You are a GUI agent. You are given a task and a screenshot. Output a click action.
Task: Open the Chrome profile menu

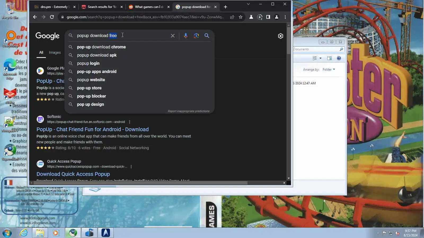pos(277,17)
